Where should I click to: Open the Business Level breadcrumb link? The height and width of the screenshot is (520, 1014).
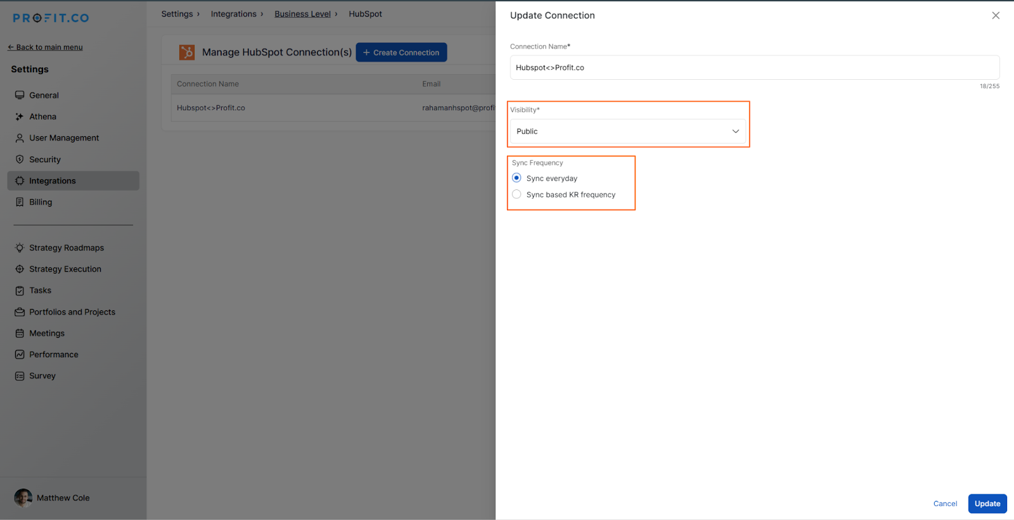pyautogui.click(x=303, y=14)
